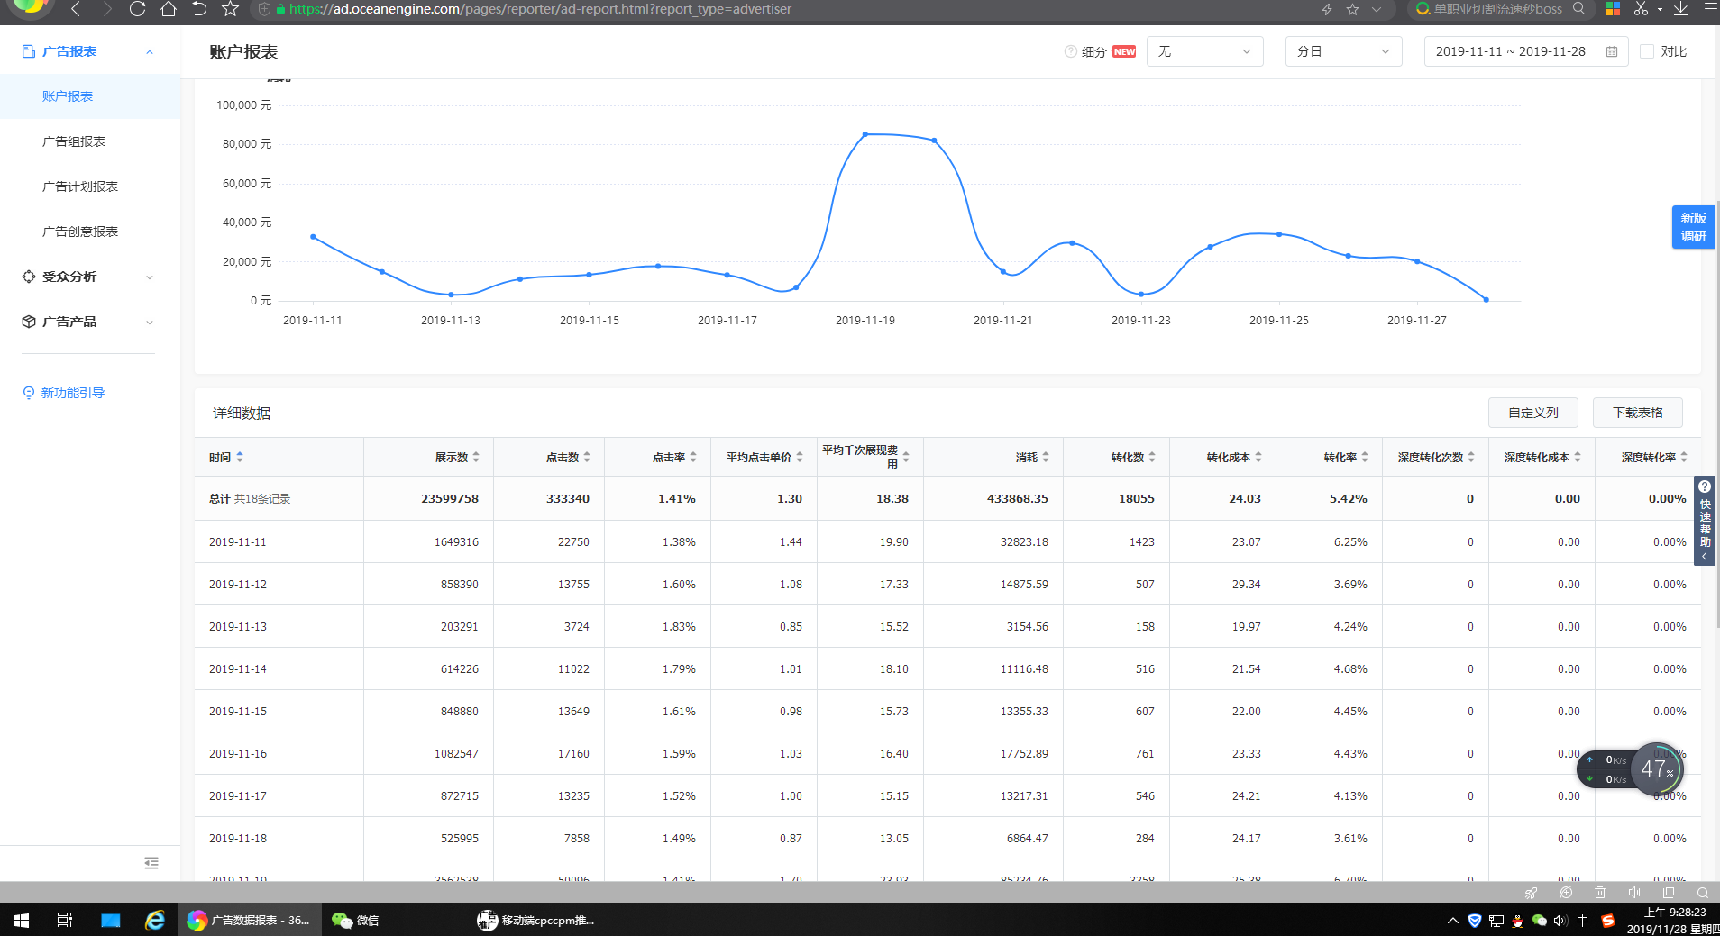The width and height of the screenshot is (1720, 936).
Task: Click the browser home icon
Action: (169, 9)
